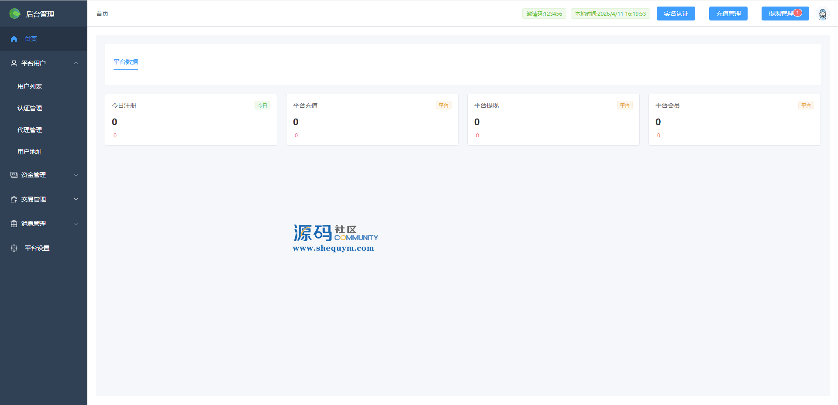Click the trade icon beside 交易管理
This screenshot has height=405, width=838.
[14, 199]
